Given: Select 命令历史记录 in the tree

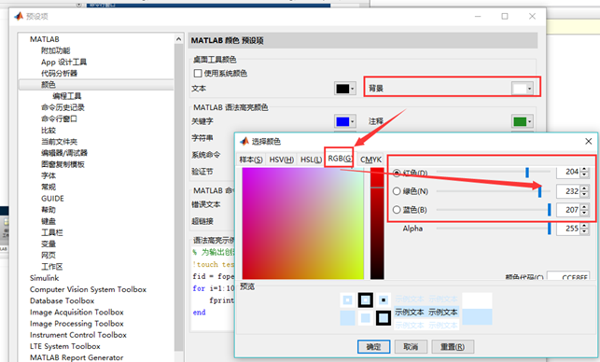Looking at the screenshot, I should point(63,107).
